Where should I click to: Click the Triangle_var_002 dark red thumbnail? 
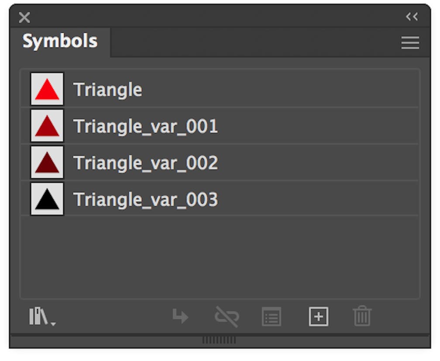(x=47, y=163)
